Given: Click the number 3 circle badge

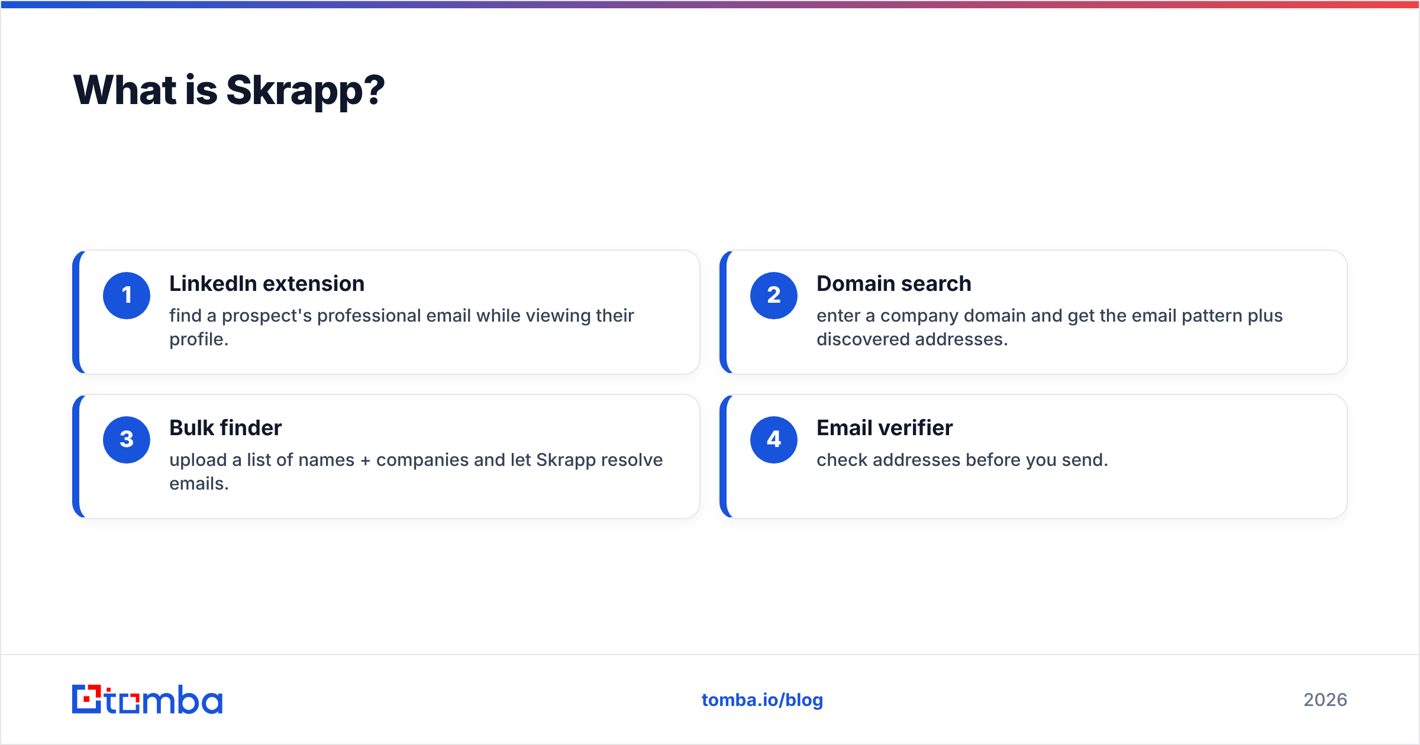Looking at the screenshot, I should [x=127, y=440].
